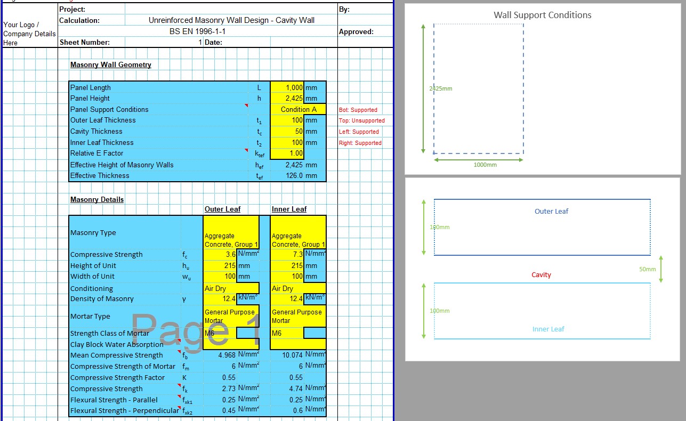Open the outer leaf Air Dry conditioning dropdown
Viewport: 686px width, 421px height.
pyautogui.click(x=230, y=287)
